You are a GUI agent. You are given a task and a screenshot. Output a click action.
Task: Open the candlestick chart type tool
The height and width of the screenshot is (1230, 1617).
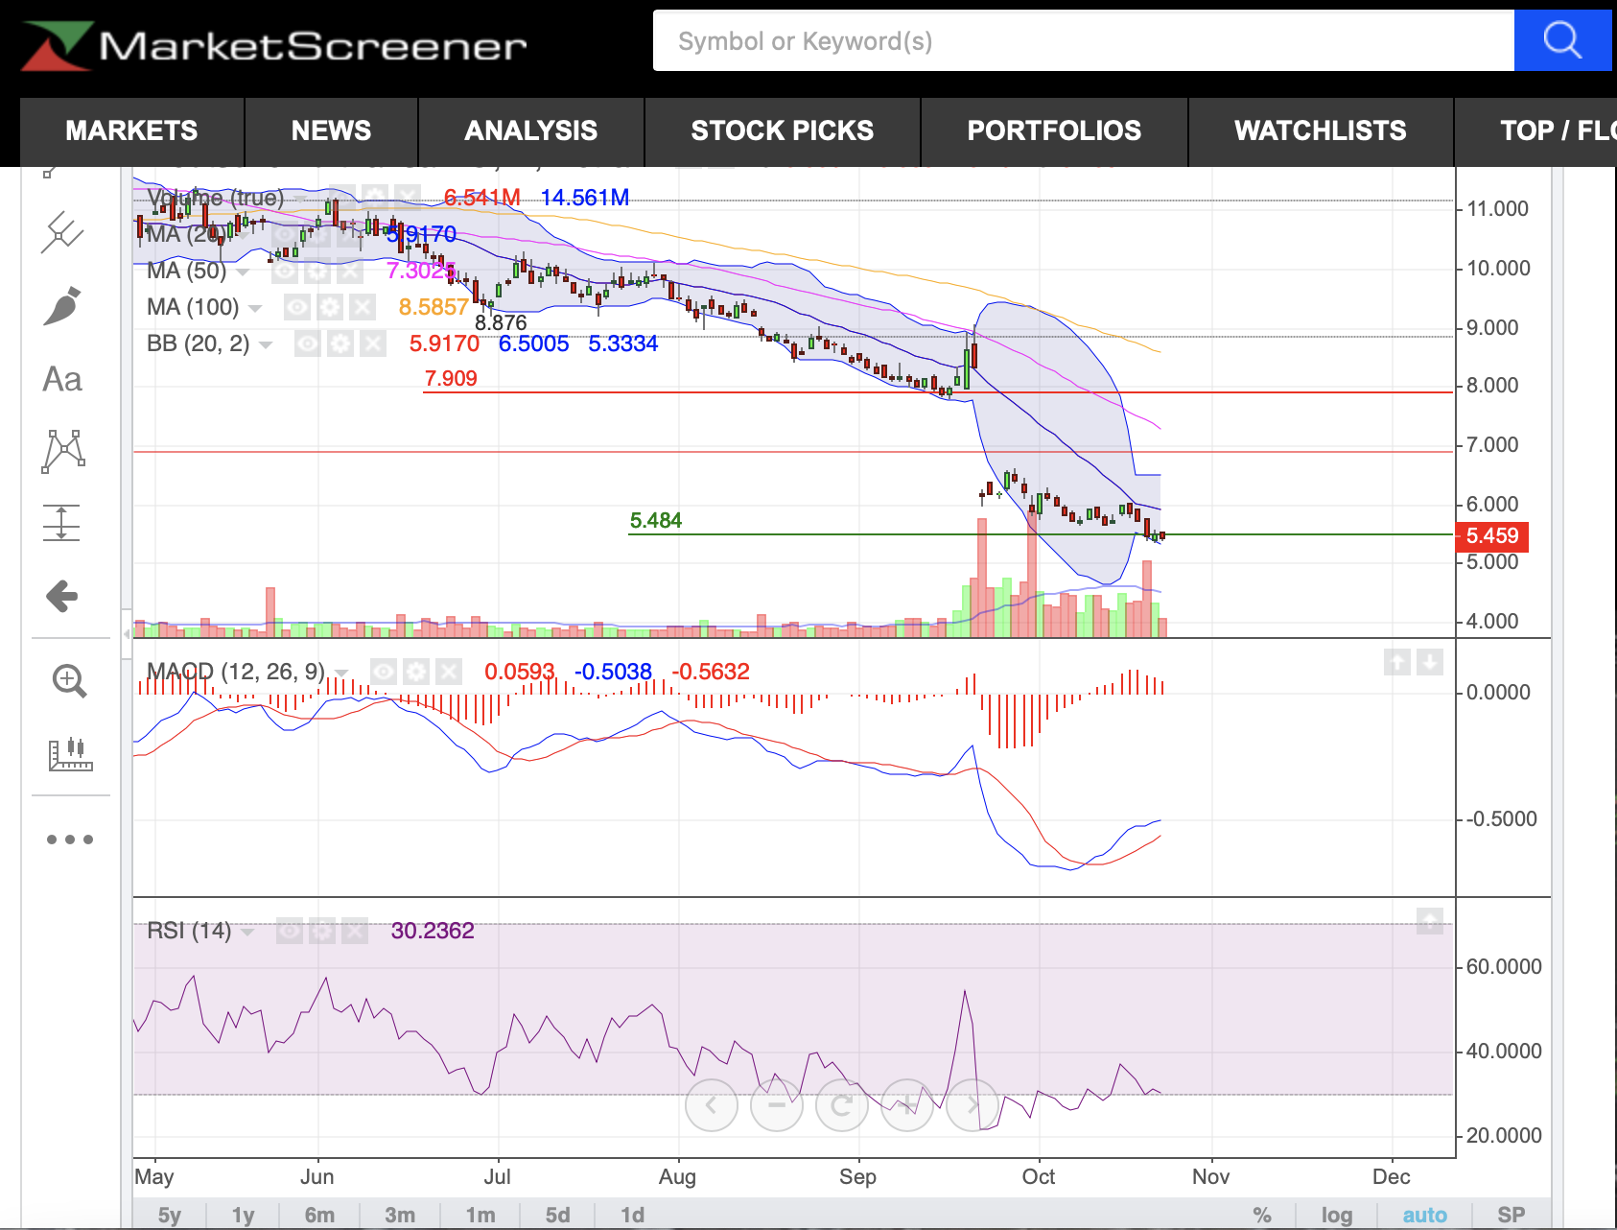point(71,754)
